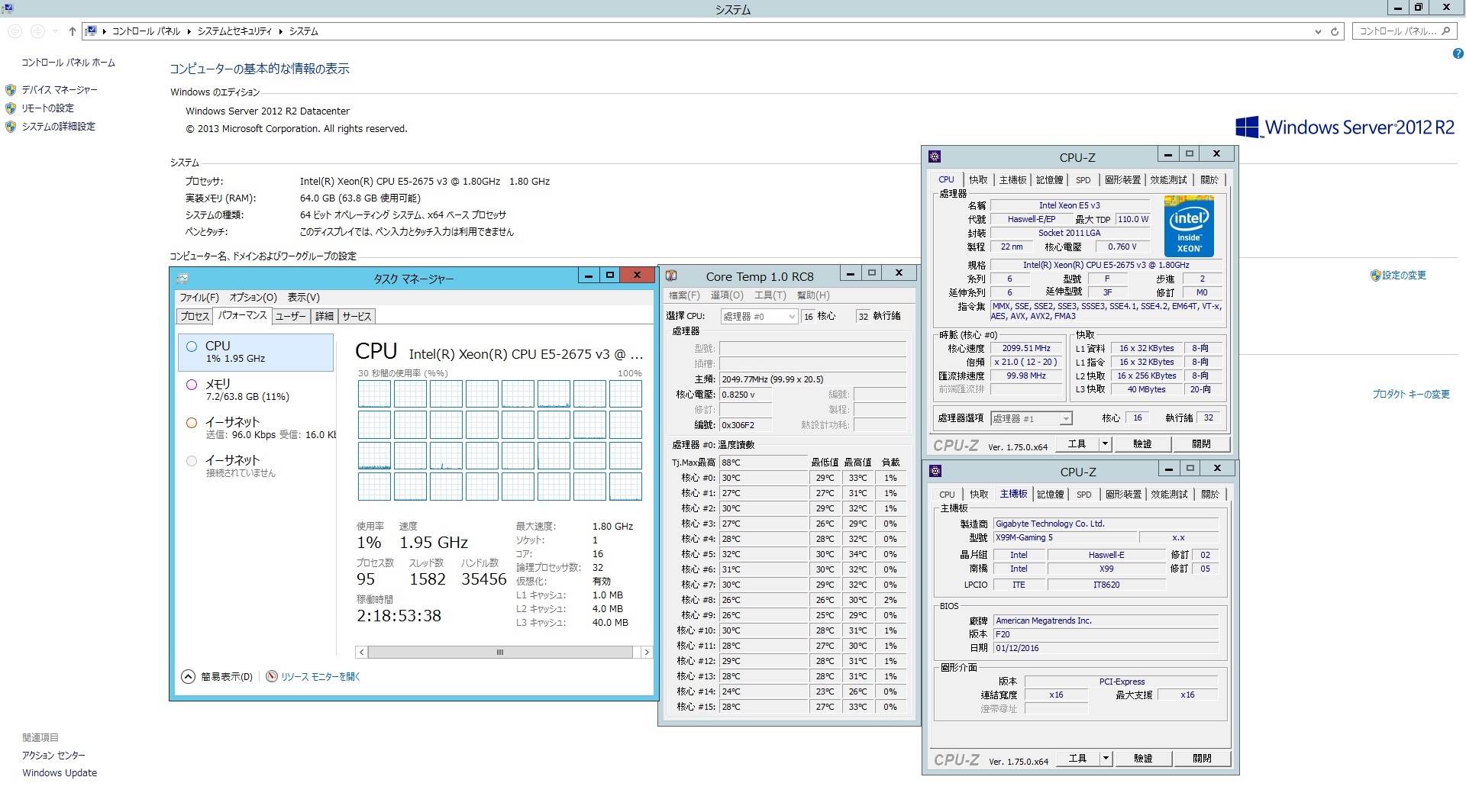This screenshot has width=1466, height=793.
Task: Select the CPU performance circle in Task Manager
Action: [x=192, y=347]
